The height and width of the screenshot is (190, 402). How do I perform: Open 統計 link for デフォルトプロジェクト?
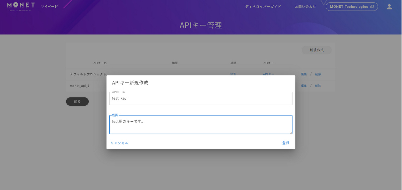233,74
